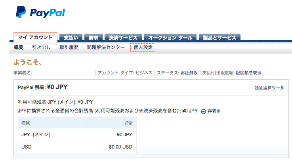Open the 請求 tab

tap(94, 38)
